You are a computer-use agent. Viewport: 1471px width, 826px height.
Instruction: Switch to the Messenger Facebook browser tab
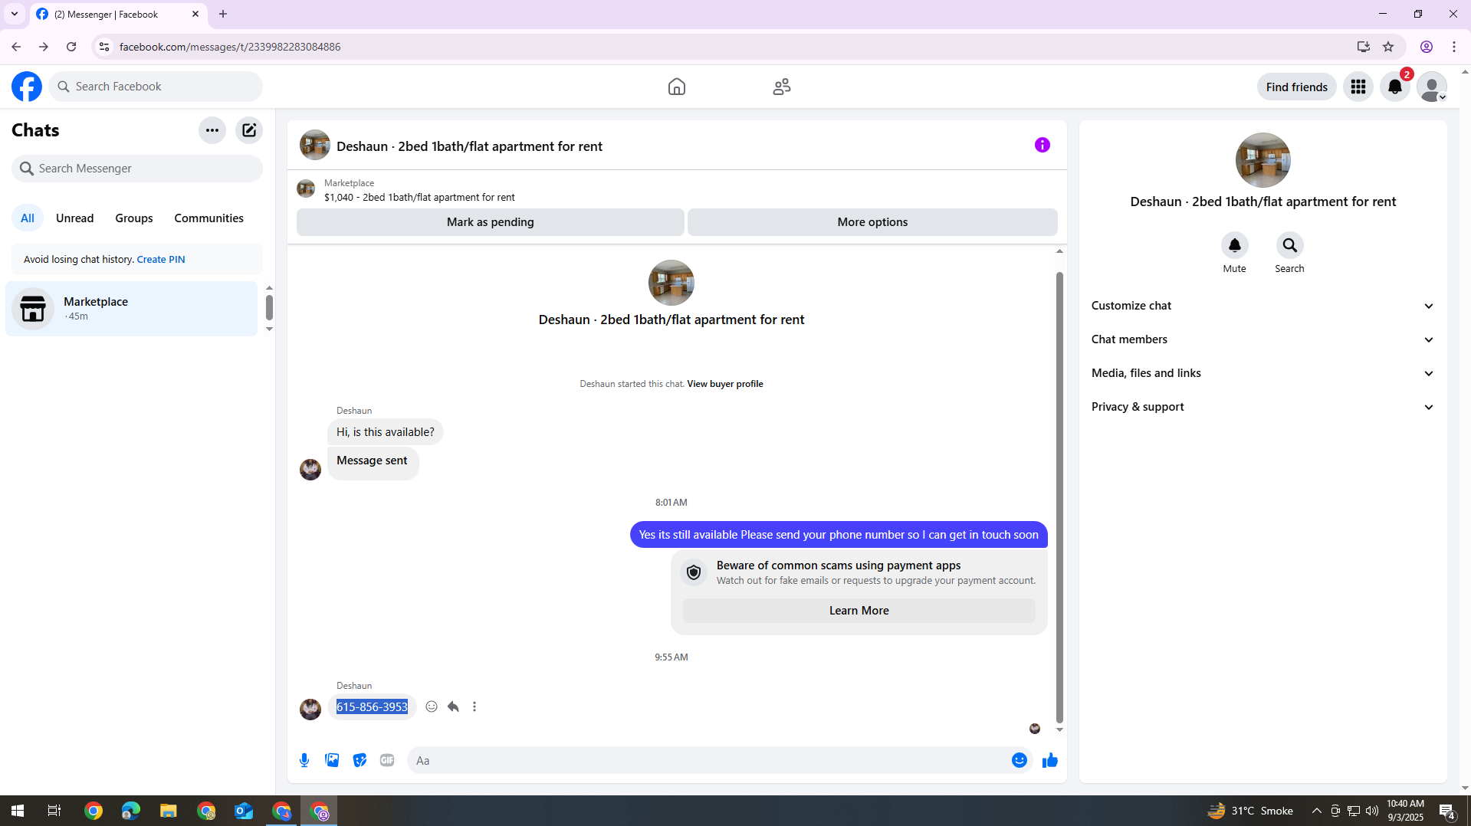tap(119, 15)
